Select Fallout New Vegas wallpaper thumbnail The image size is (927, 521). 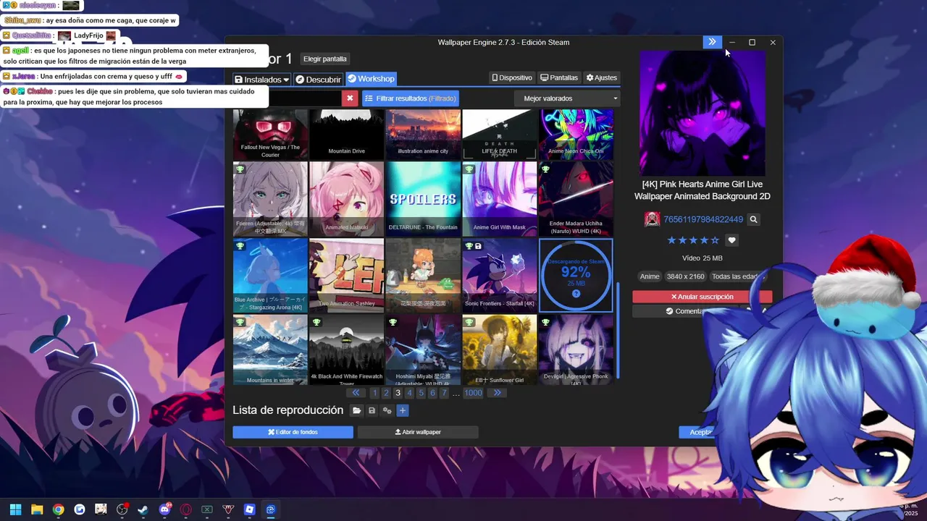tap(270, 135)
